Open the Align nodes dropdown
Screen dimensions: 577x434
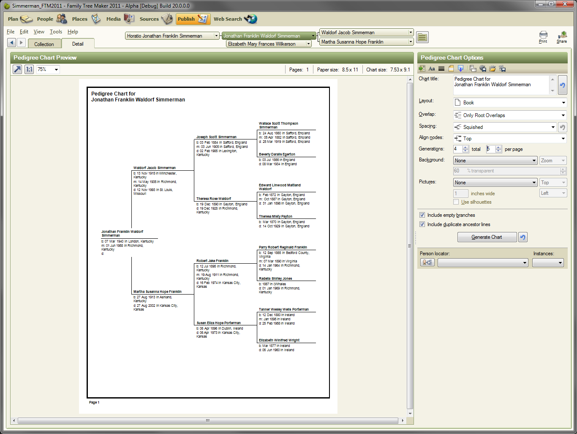coord(510,139)
